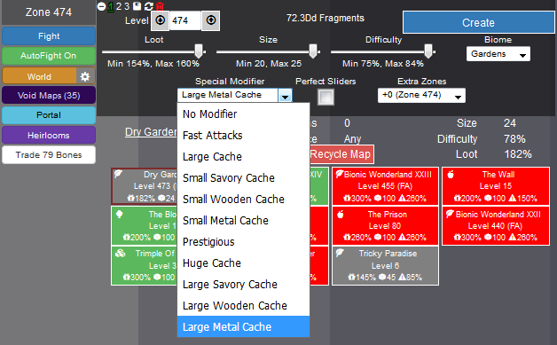Decrease map level with down arrow button
This screenshot has width=557, height=345.
(x=161, y=20)
